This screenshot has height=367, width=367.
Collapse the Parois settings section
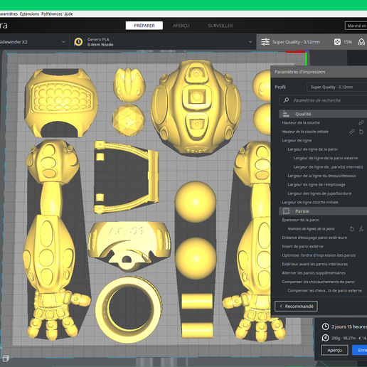point(323,211)
